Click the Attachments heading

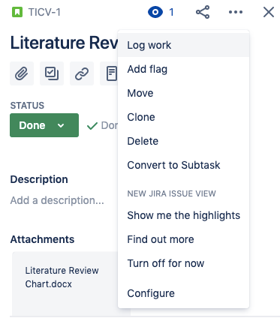click(x=42, y=239)
